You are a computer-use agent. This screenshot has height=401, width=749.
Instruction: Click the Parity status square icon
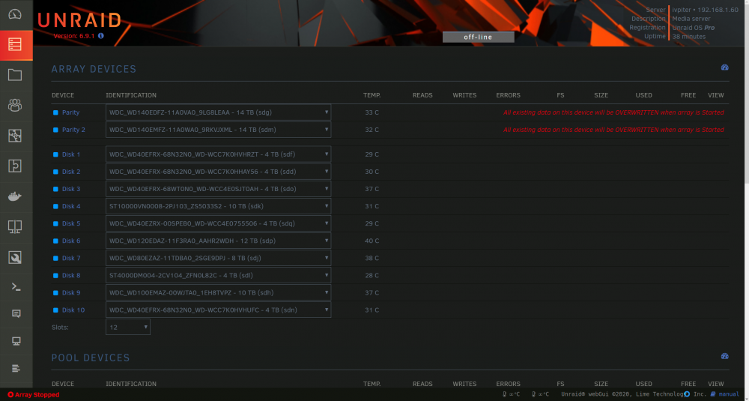coord(55,112)
